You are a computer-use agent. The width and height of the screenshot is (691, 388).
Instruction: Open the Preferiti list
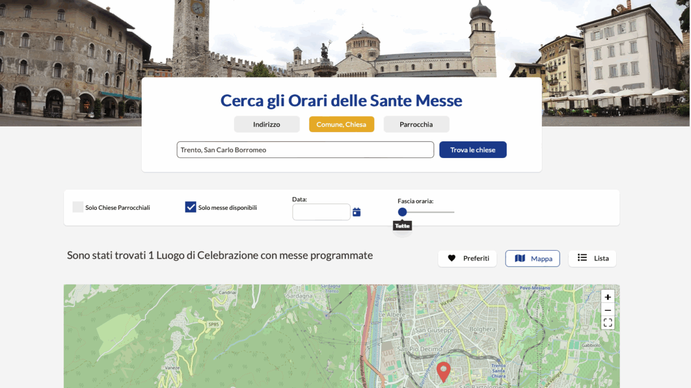click(467, 258)
